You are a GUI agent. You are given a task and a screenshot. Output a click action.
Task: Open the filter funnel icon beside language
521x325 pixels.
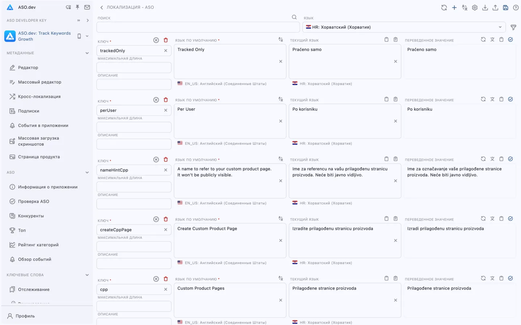pos(513,27)
